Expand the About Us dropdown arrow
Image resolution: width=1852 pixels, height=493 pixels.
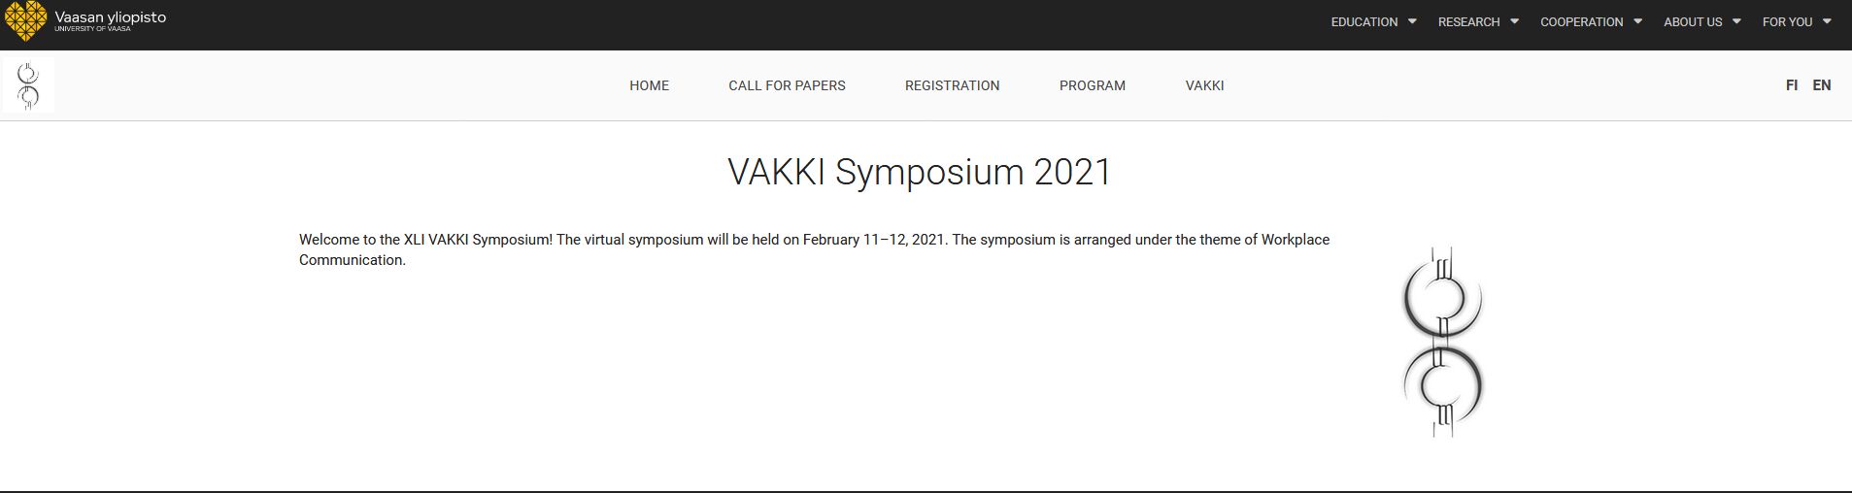tap(1736, 21)
